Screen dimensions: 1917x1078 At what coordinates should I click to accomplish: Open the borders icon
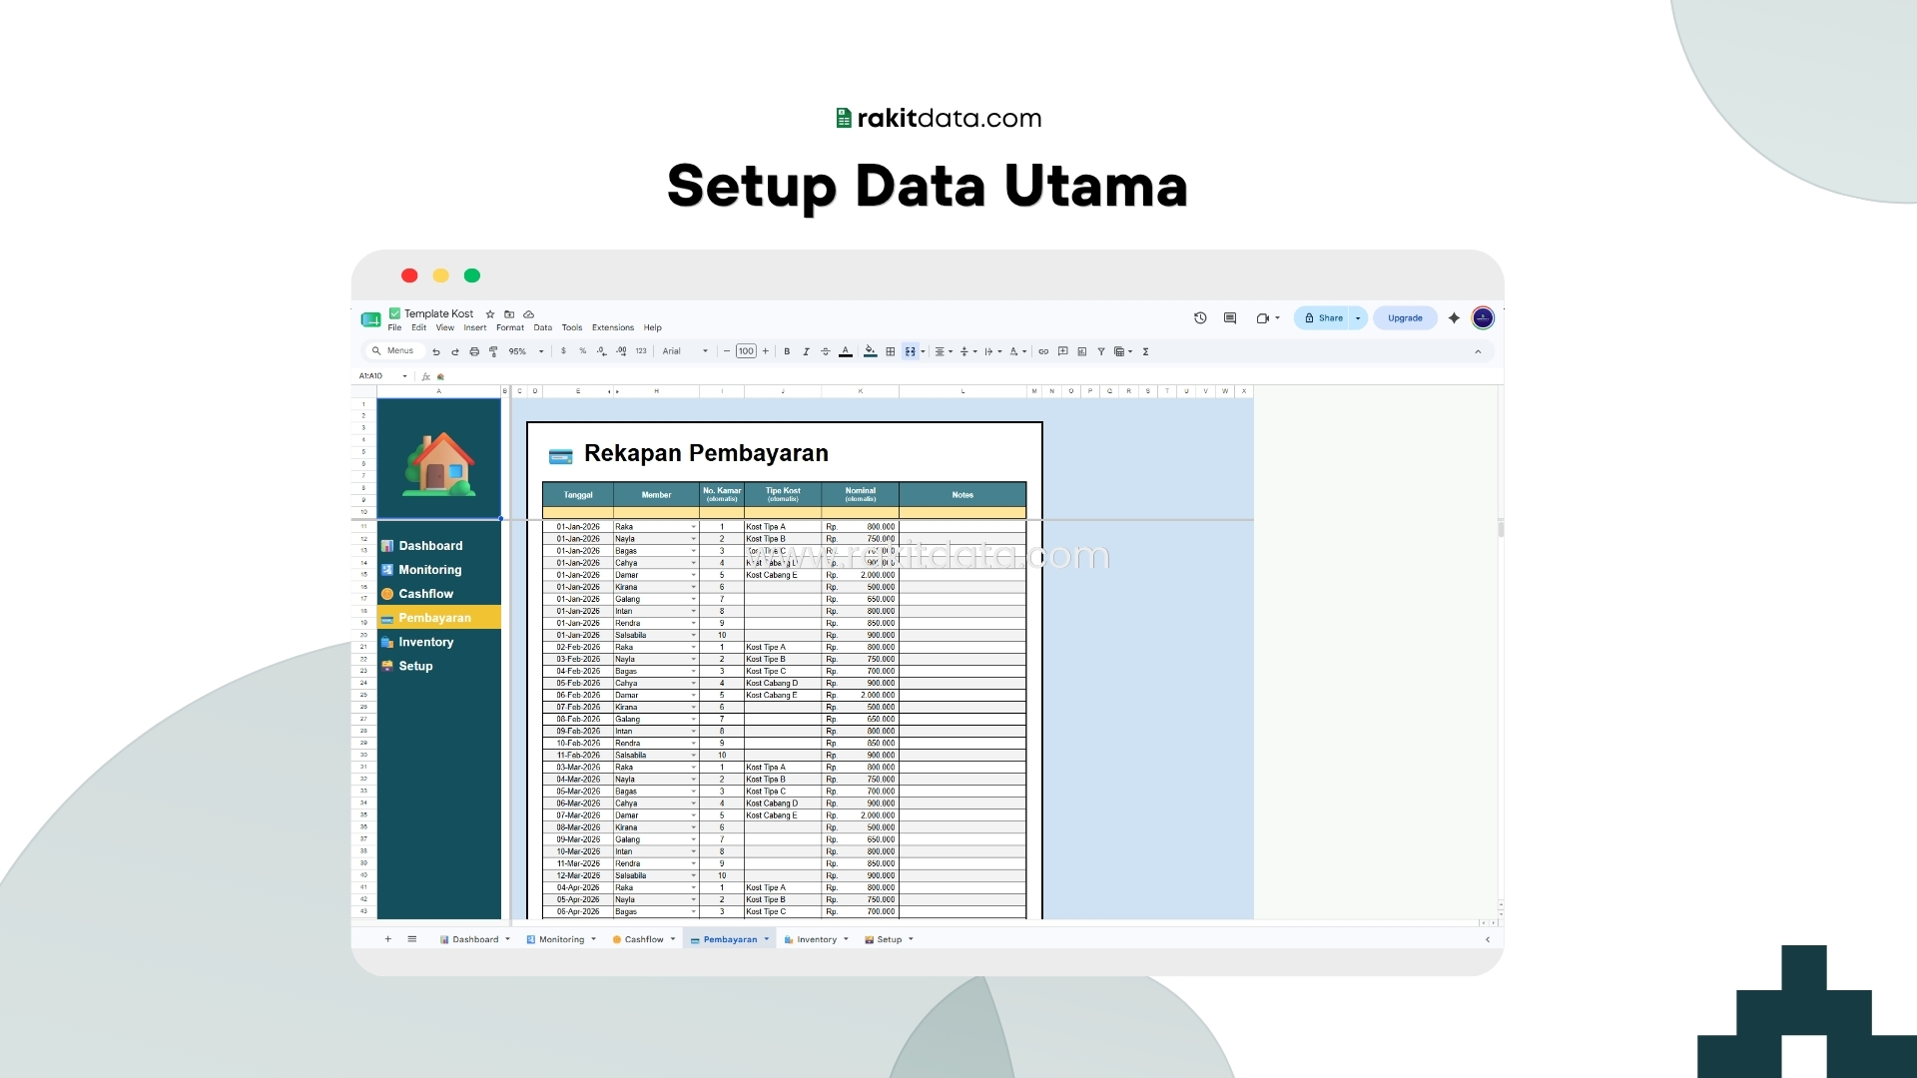pos(891,351)
